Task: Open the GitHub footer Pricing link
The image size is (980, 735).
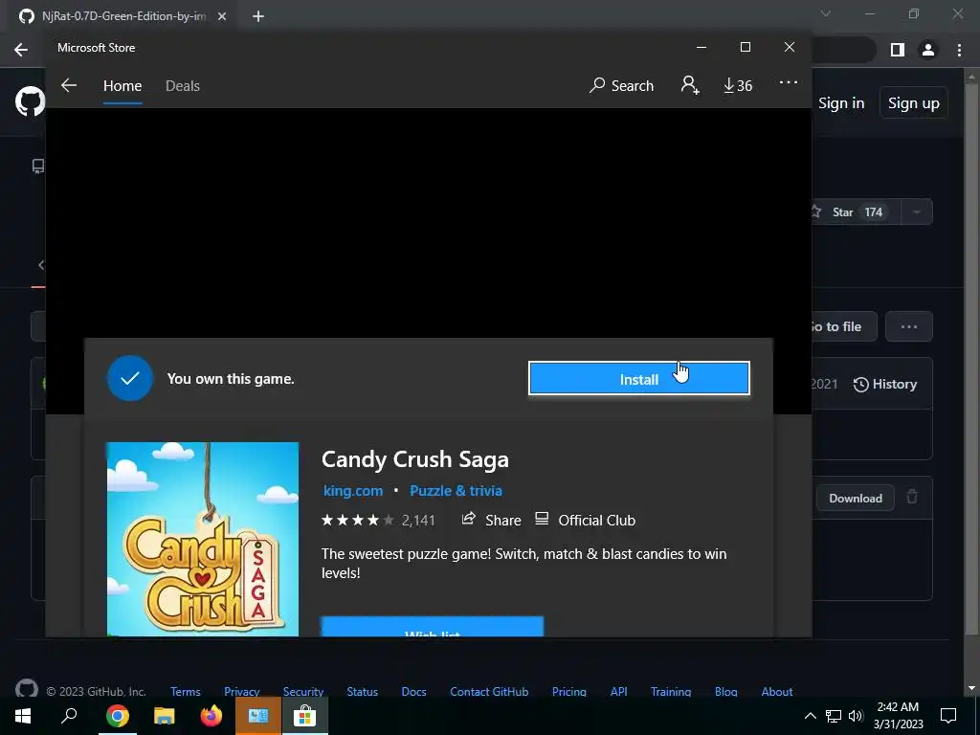Action: tap(569, 691)
